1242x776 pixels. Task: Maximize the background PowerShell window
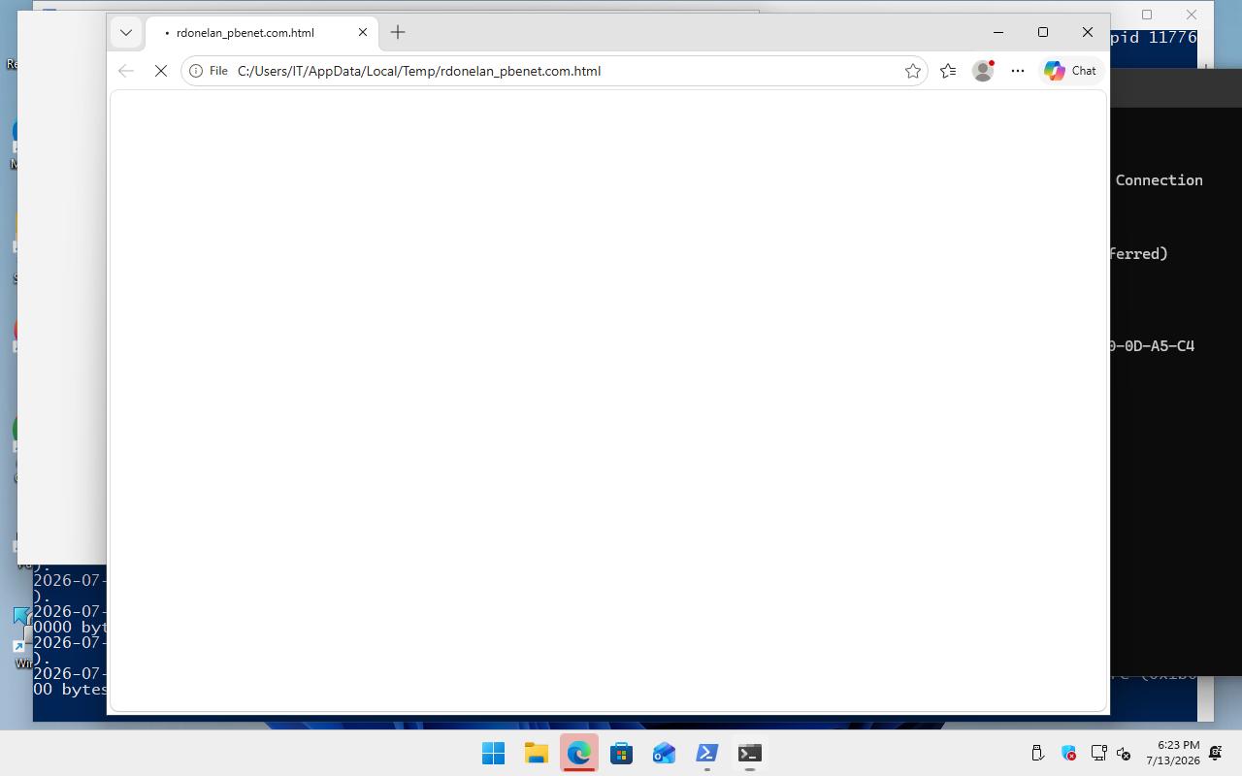(x=1147, y=15)
